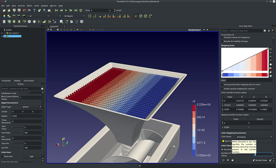Jump to the first animation frame

(56, 10)
